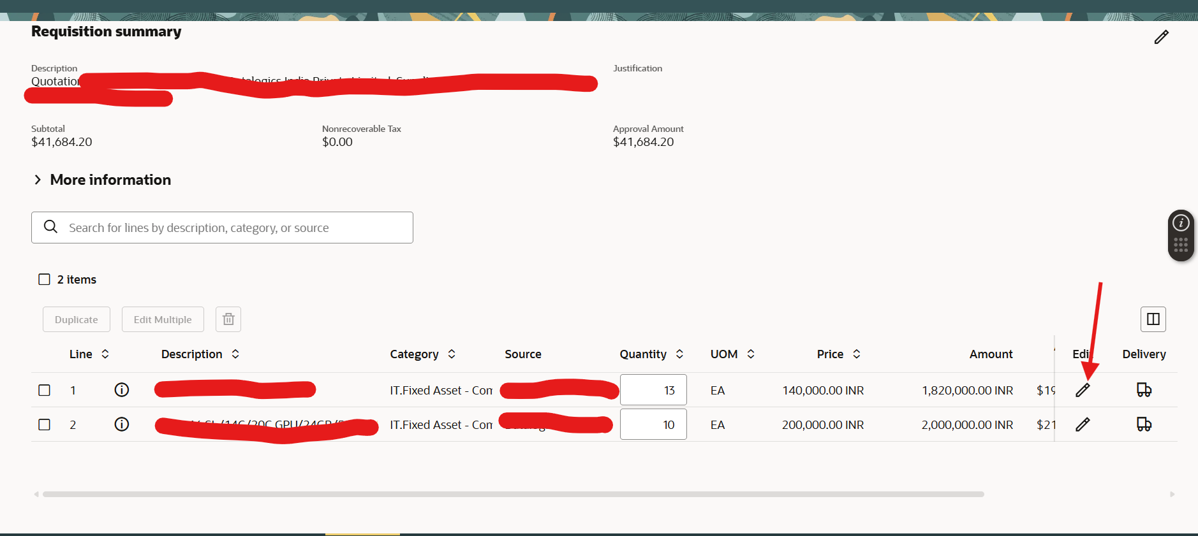Sort the table by UOM column
Viewport: 1198px width, 536px height.
(x=751, y=354)
